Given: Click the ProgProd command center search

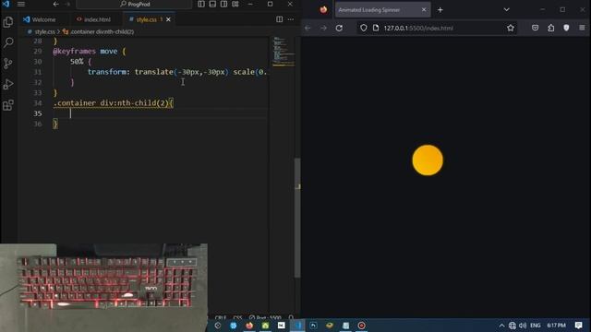Looking at the screenshot, I should pyautogui.click(x=134, y=4).
